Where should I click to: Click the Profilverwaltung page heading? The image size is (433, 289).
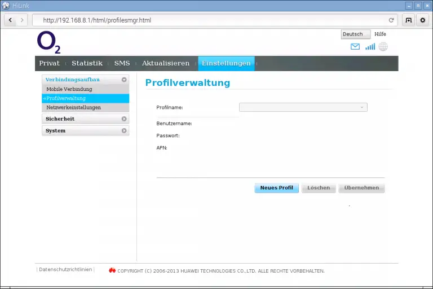pos(188,82)
